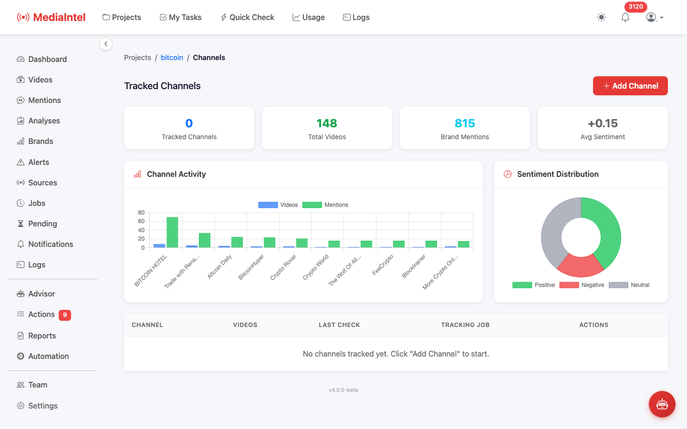Image resolution: width=687 pixels, height=429 pixels.
Task: Open Dashboard from the sidebar
Action: pos(47,59)
